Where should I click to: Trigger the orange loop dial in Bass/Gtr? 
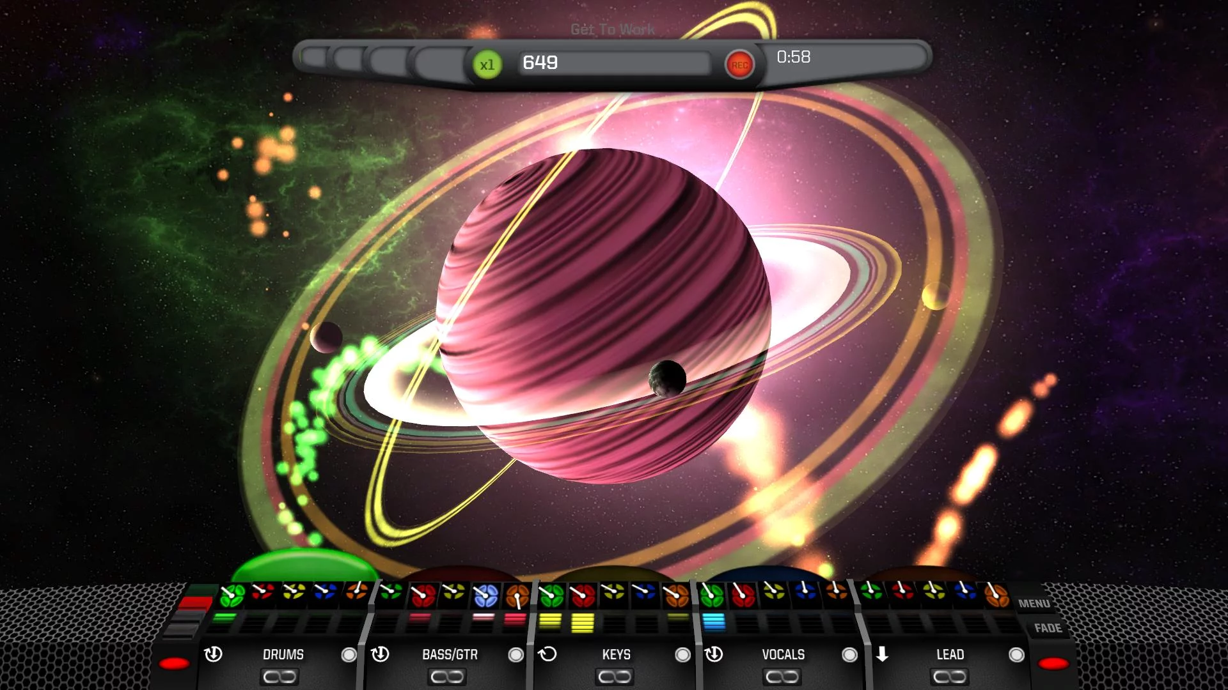(517, 596)
